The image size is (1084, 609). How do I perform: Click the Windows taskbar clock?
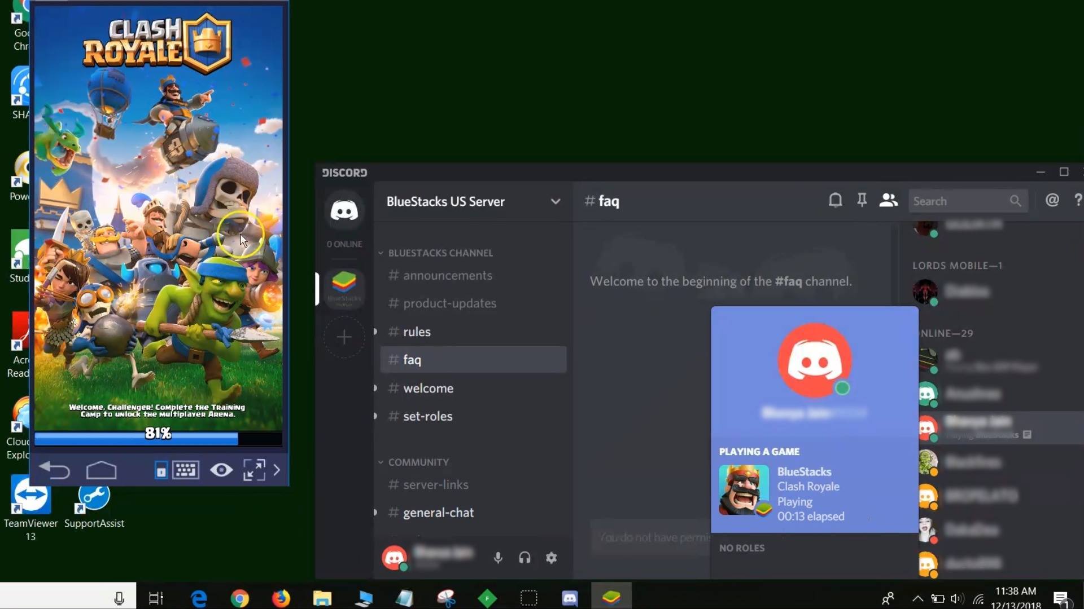1016,598
